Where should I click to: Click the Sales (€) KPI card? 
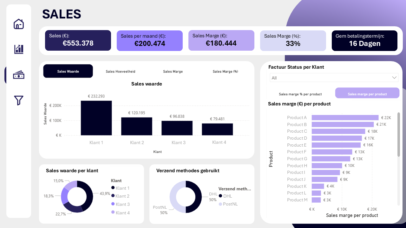point(78,40)
